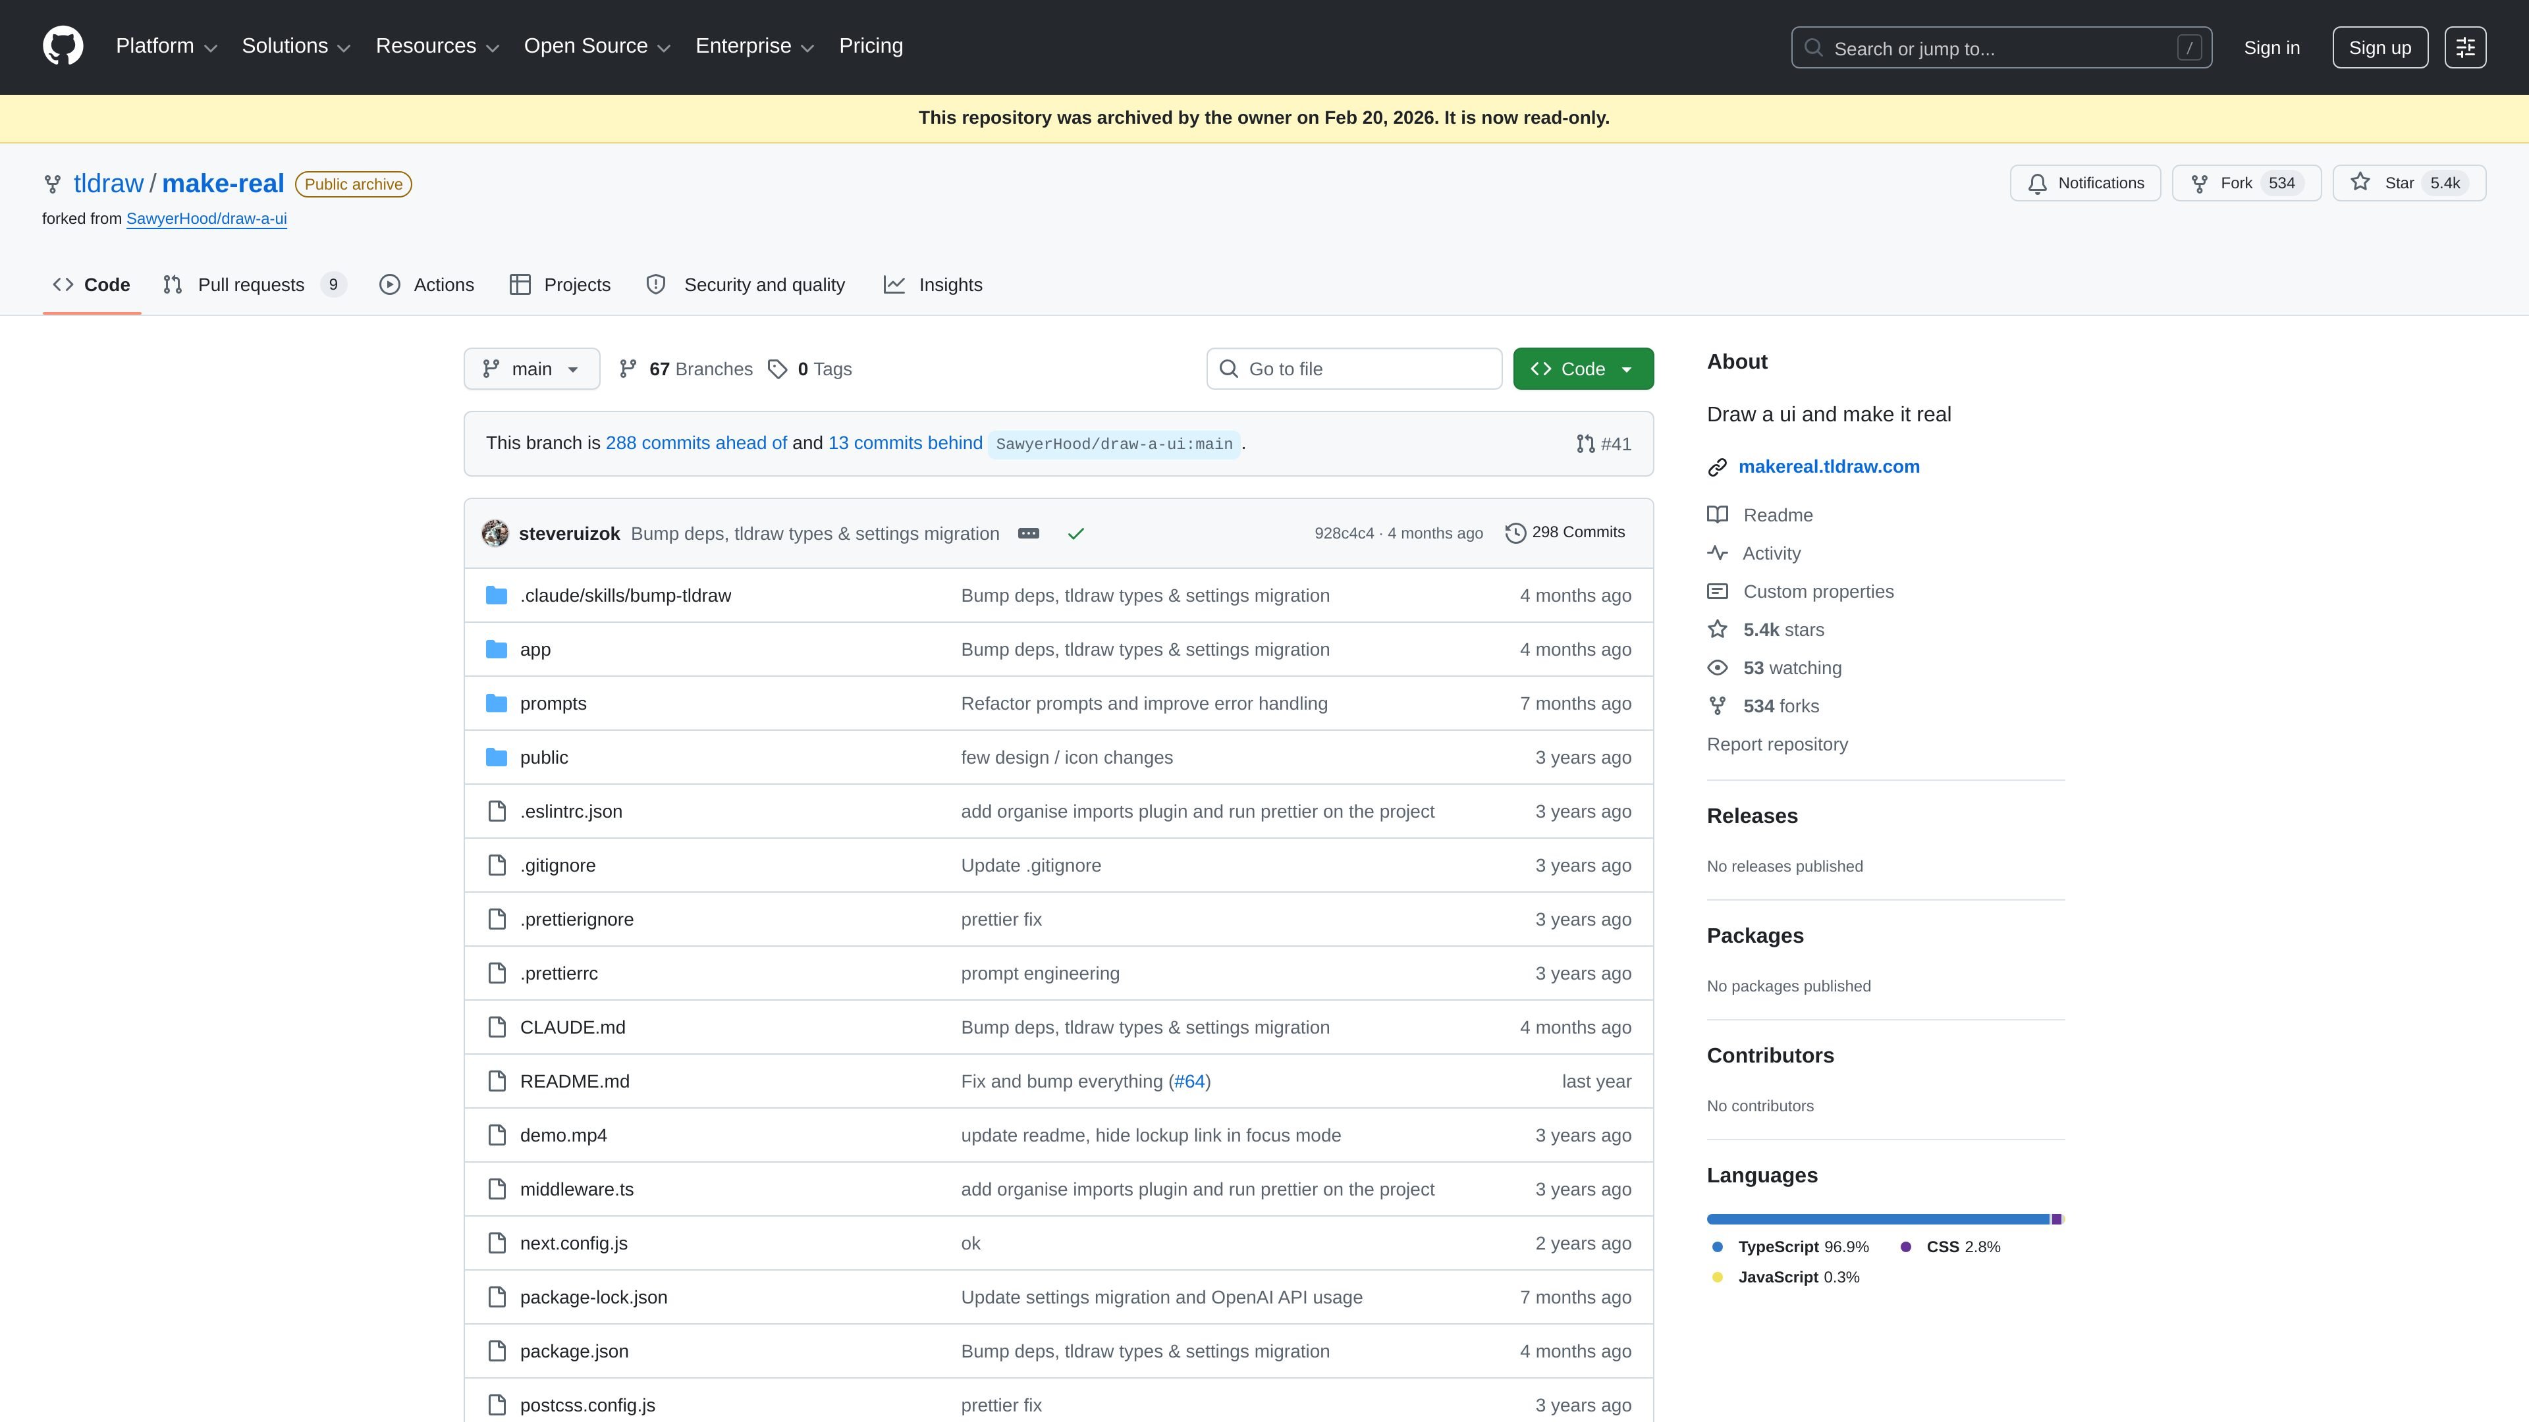Go to the GitHub homepage logo
Screen dimensions: 2529x1422
coord(63,46)
